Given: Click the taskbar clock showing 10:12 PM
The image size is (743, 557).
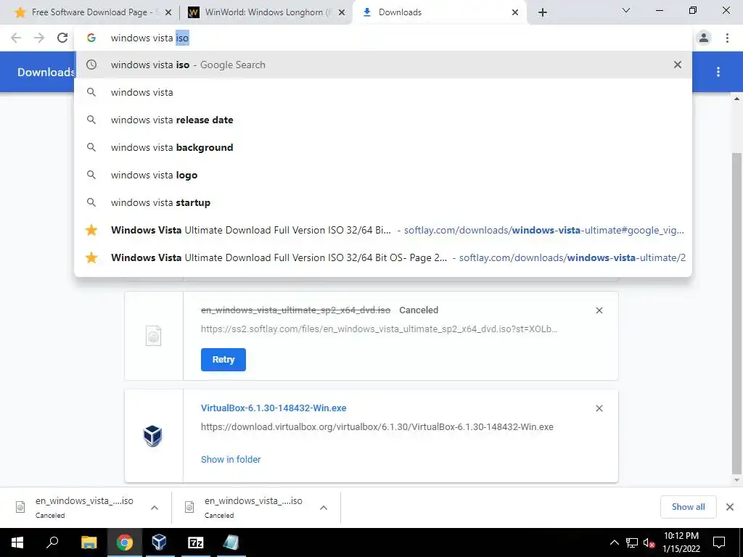Looking at the screenshot, I should 681,542.
